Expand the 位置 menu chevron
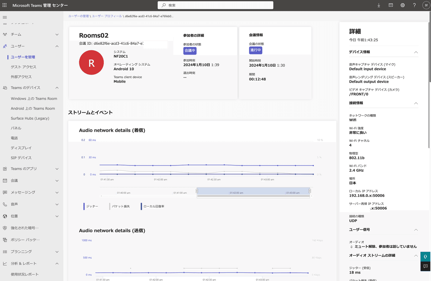Screen dimensions: 431x281 pyautogui.click(x=57, y=216)
